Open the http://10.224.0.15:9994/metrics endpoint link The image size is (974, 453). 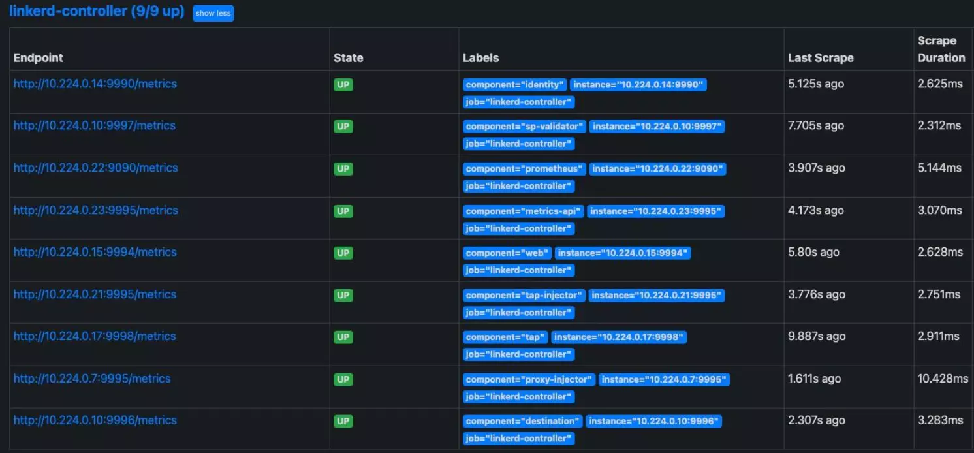tap(95, 252)
